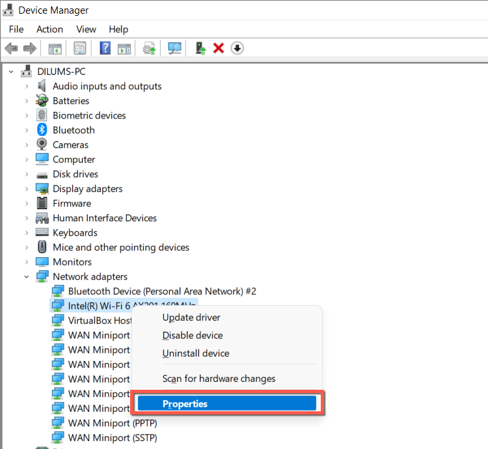Click the down-arrow disable device toolbar icon
Screen dimensions: 488x449
click(237, 48)
